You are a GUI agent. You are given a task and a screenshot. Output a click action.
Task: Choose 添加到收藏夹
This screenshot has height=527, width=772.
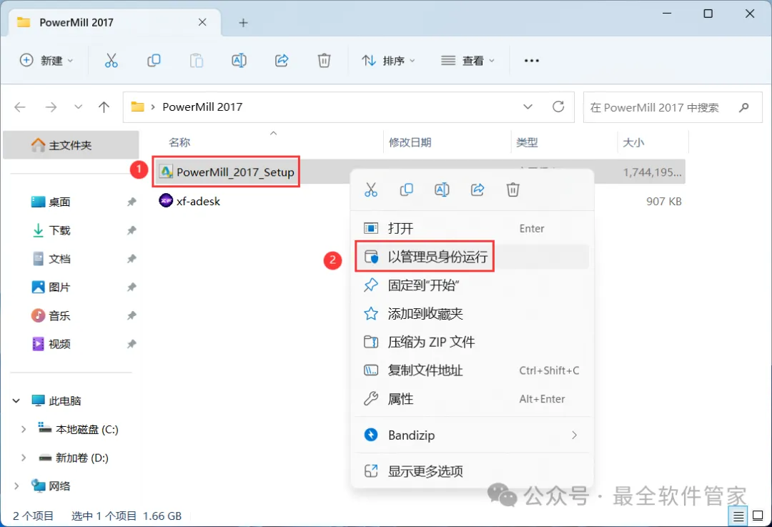point(472,314)
